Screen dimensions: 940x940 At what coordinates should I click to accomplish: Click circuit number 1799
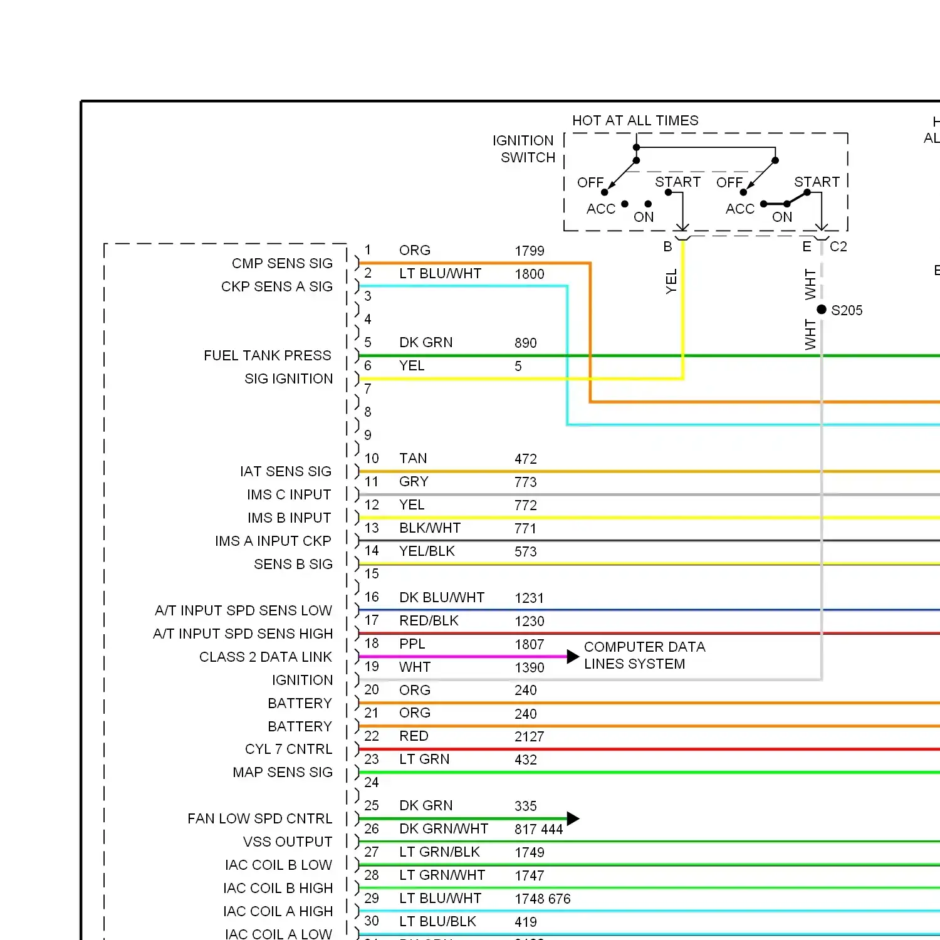coord(530,251)
